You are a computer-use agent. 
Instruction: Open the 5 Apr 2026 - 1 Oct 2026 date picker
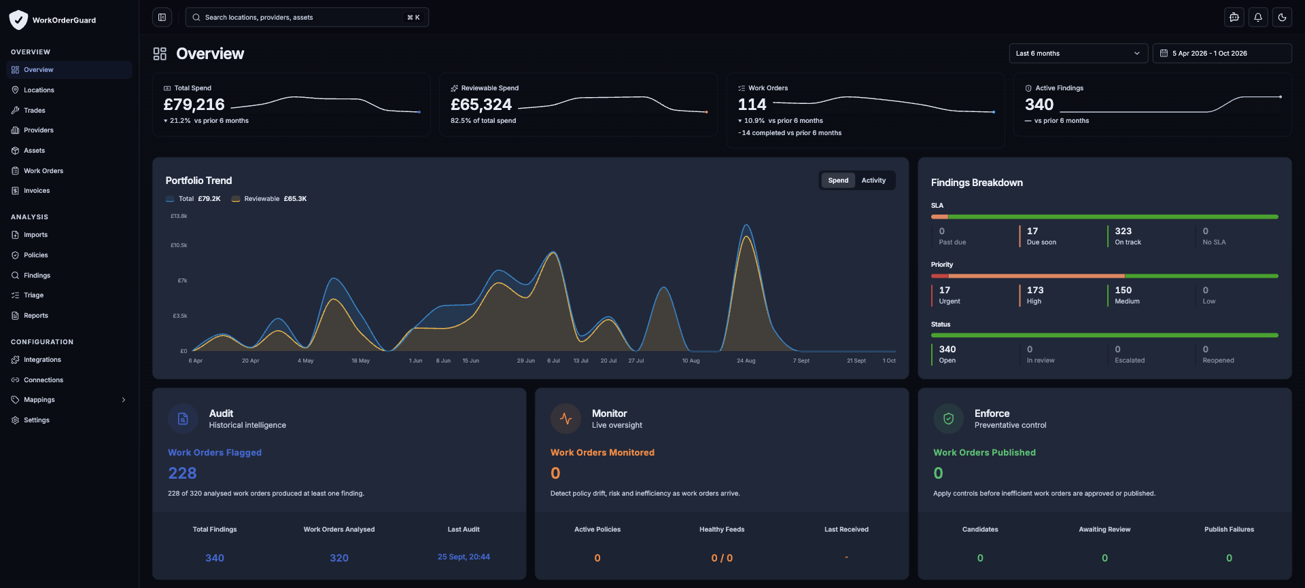pyautogui.click(x=1222, y=53)
